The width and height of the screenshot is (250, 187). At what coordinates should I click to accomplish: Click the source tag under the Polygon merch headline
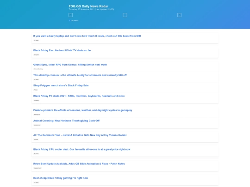tap(36, 90)
